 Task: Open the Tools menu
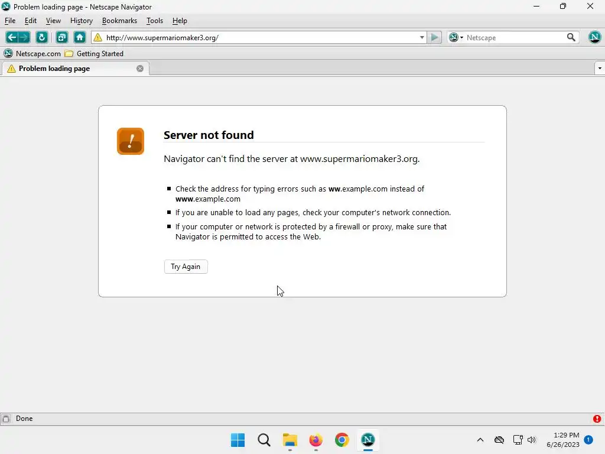click(155, 21)
